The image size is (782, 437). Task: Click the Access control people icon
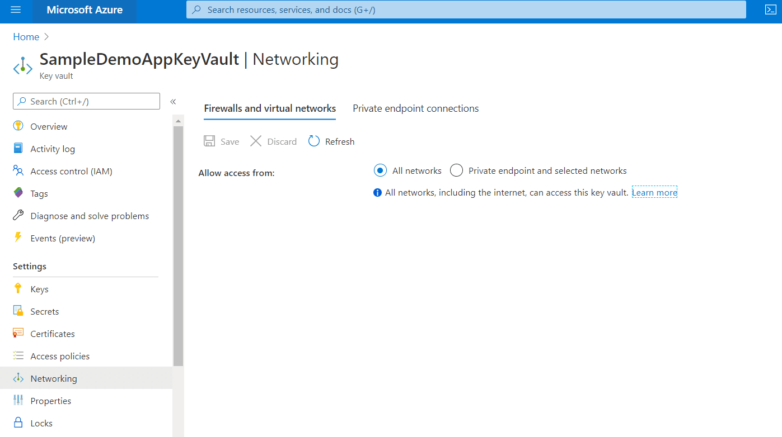coord(18,171)
